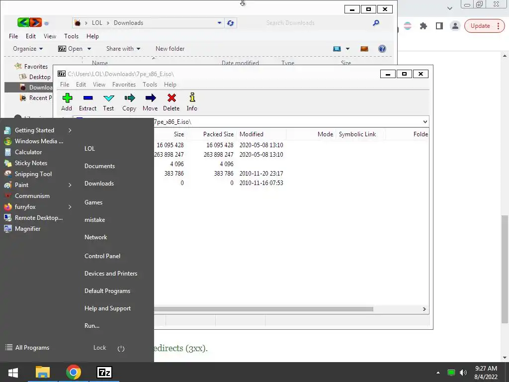The height and width of the screenshot is (382, 509).
Task: Open the view options dropdown arrow in Explorer
Action: (347, 49)
